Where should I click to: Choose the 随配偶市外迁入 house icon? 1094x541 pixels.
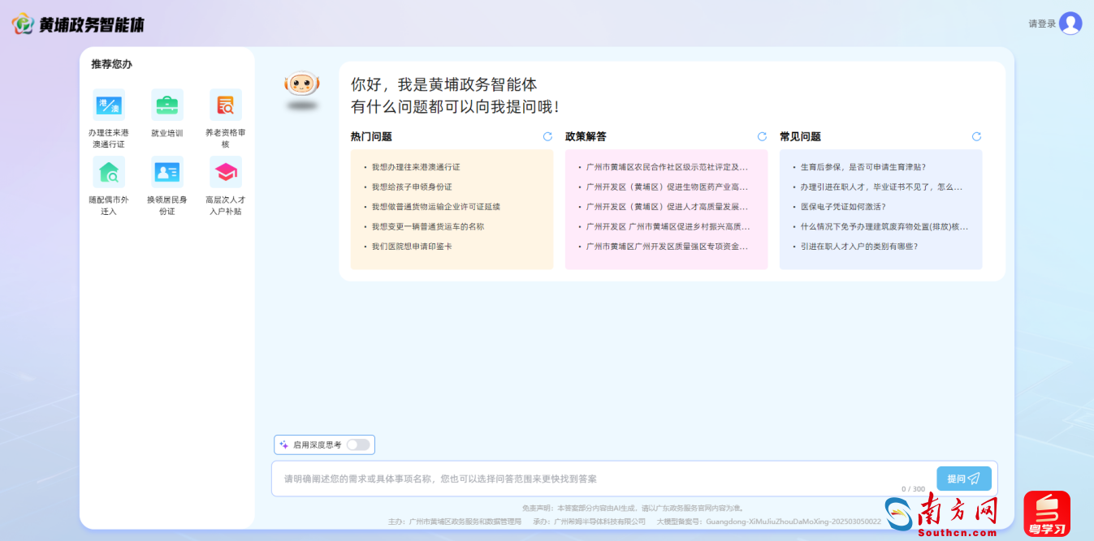[x=109, y=172]
